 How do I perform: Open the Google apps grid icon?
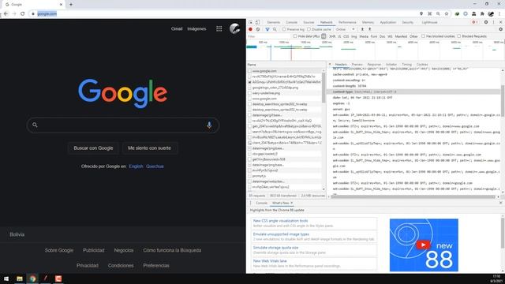coord(219,28)
